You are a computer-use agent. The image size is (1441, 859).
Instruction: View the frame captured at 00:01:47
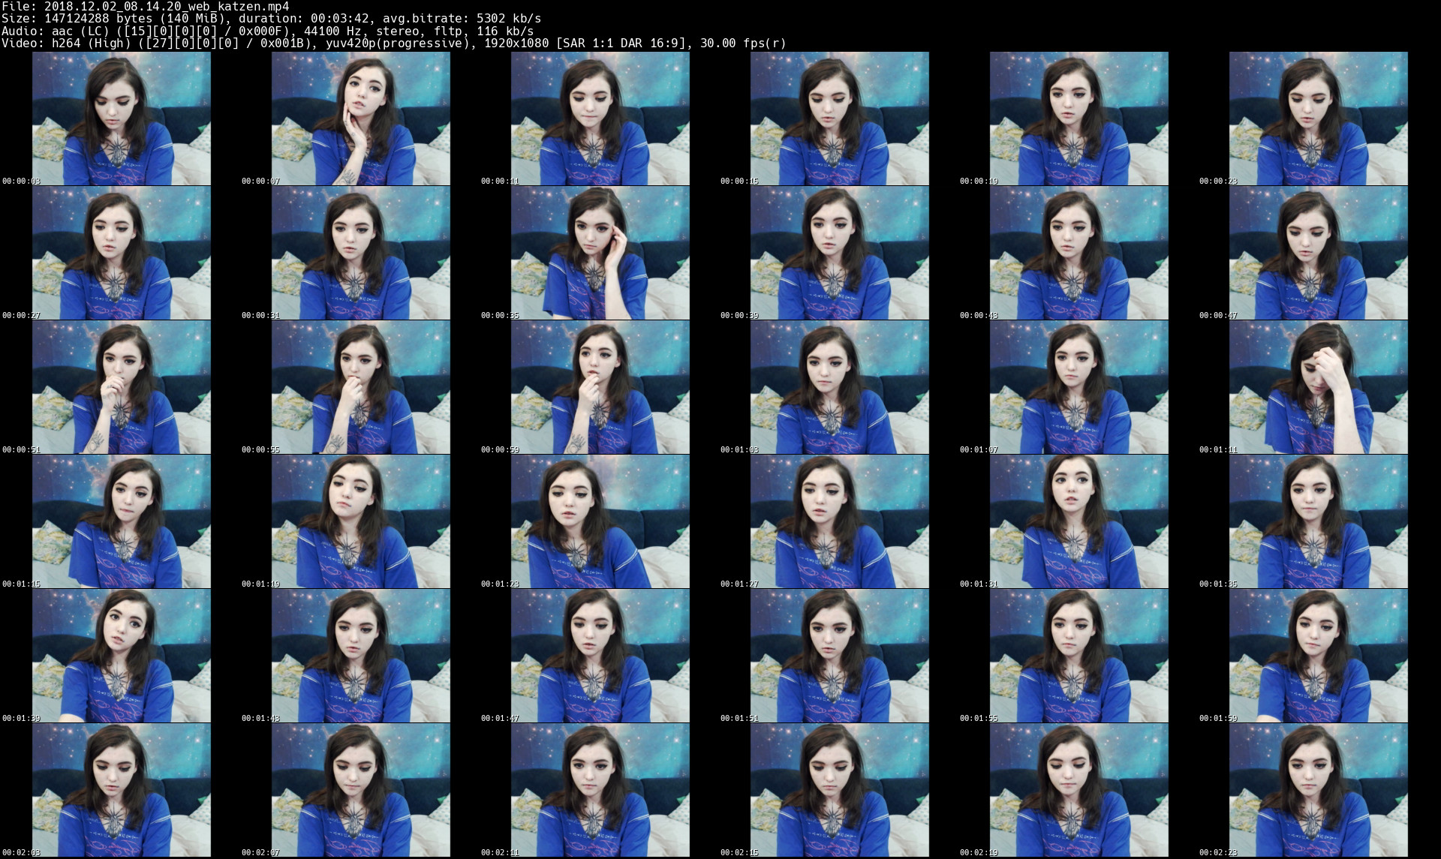coord(600,656)
